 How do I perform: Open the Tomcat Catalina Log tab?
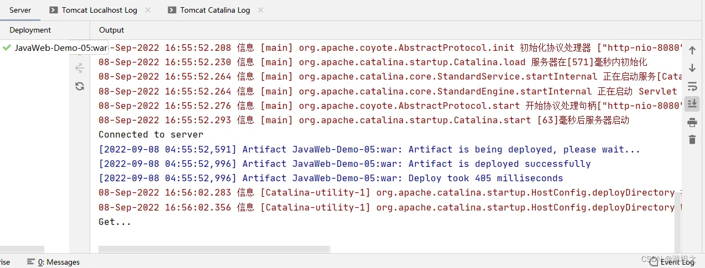click(215, 10)
